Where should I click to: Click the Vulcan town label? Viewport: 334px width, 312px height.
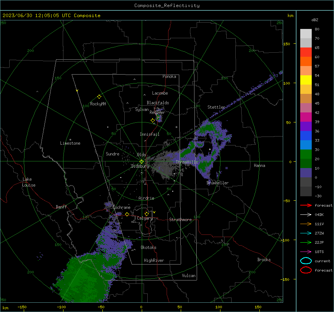click(189, 276)
